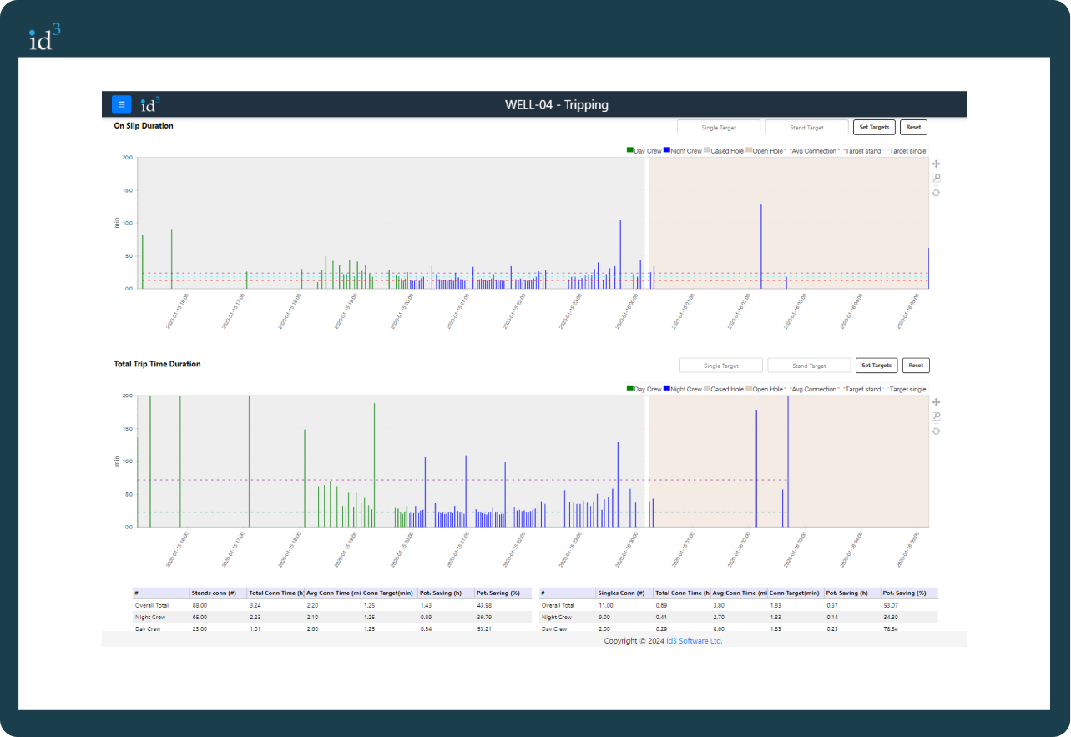Click the '43.98' potential saving cell
This screenshot has height=737, width=1071.
[484, 605]
